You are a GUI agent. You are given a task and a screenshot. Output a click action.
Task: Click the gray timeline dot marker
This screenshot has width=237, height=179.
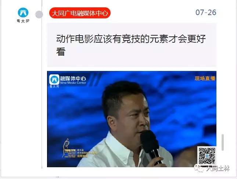point(39,15)
